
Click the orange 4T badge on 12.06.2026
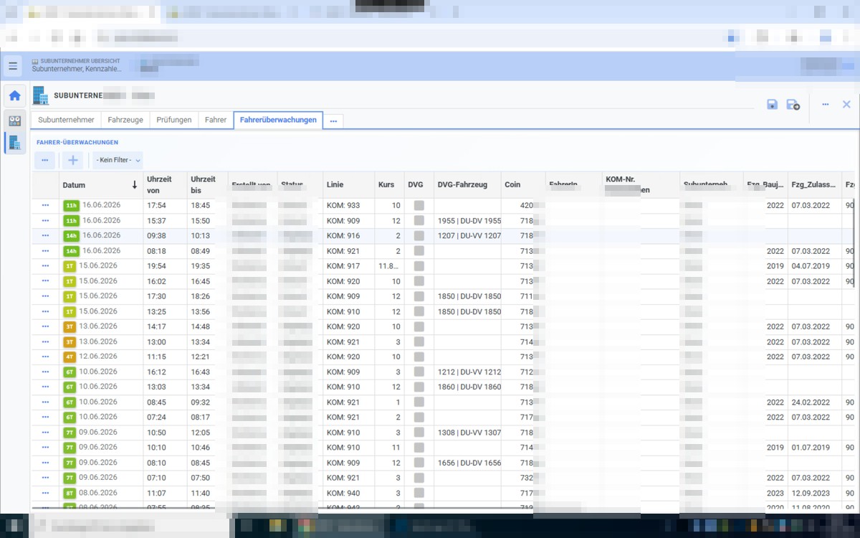70,357
